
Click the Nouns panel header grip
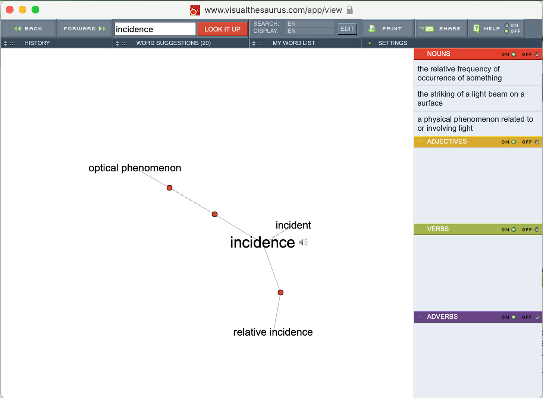pos(420,54)
